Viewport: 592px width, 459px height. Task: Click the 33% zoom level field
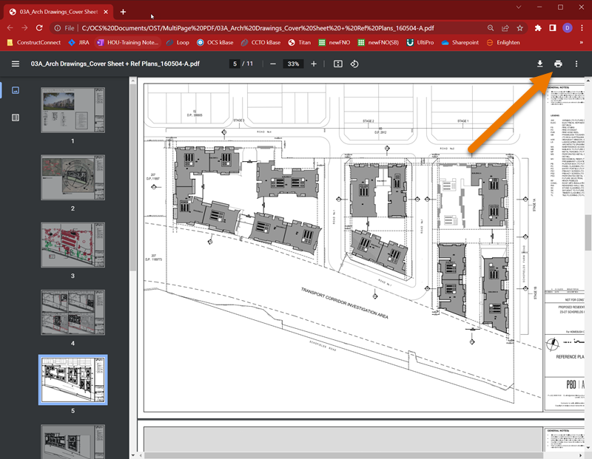[x=293, y=64]
